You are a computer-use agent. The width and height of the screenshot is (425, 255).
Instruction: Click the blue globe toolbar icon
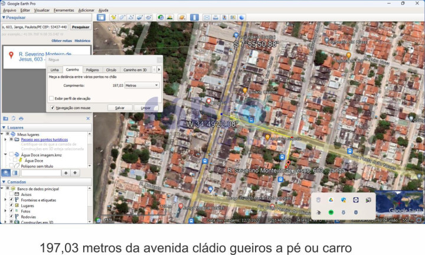241,17
